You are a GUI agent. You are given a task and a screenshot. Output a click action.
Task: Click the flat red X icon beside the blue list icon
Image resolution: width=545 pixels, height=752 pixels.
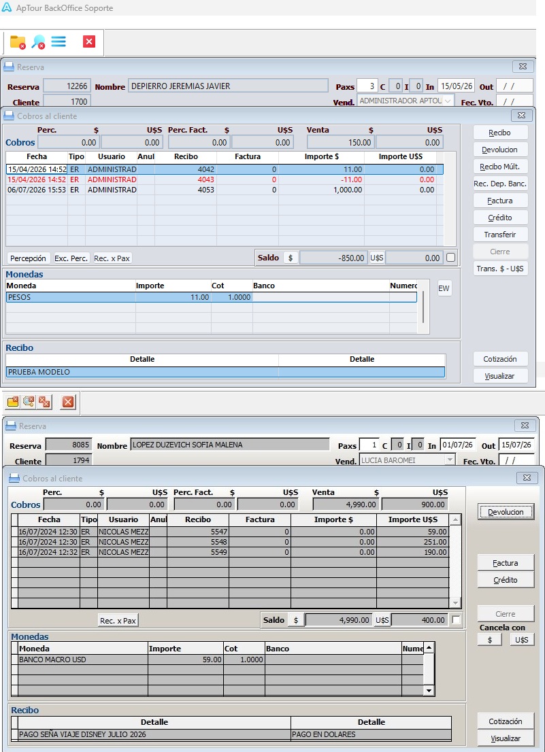(88, 41)
